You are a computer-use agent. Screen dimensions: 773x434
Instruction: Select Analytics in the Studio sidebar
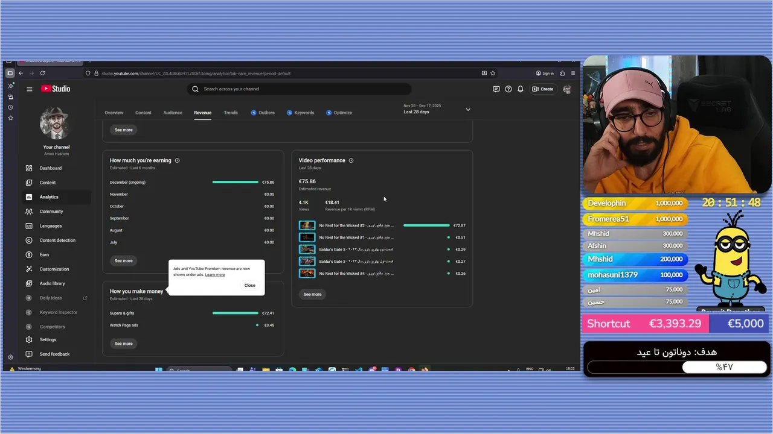(55, 197)
